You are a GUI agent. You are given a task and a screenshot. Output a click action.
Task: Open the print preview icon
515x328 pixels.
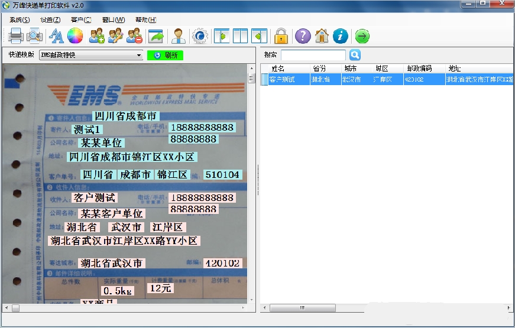[34, 36]
